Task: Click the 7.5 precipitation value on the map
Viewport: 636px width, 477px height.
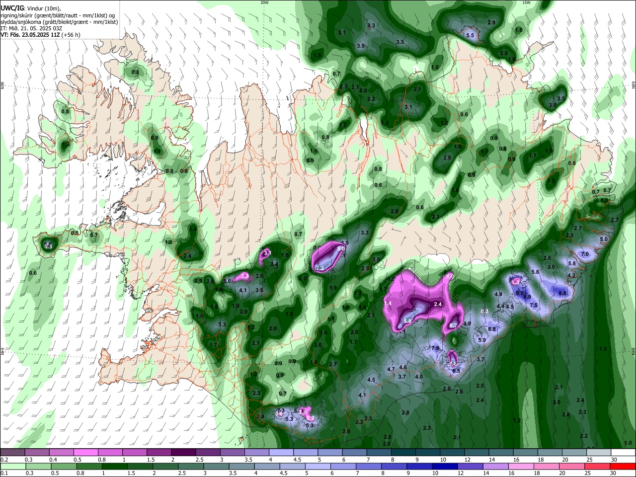Action: 534,305
